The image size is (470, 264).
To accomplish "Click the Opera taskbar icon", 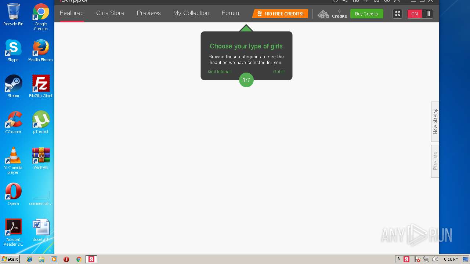I will 66,259.
